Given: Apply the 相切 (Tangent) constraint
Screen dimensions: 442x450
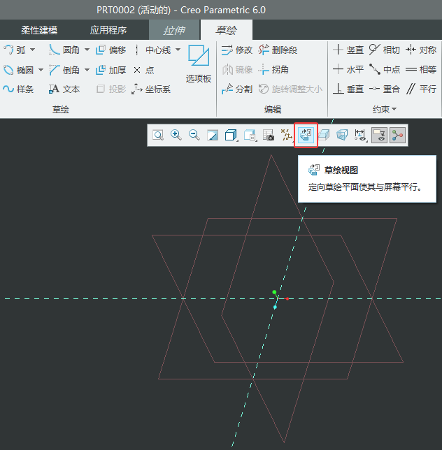Looking at the screenshot, I should click(385, 50).
